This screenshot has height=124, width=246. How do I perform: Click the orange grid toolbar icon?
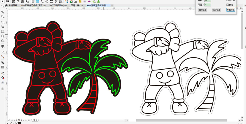80,1
